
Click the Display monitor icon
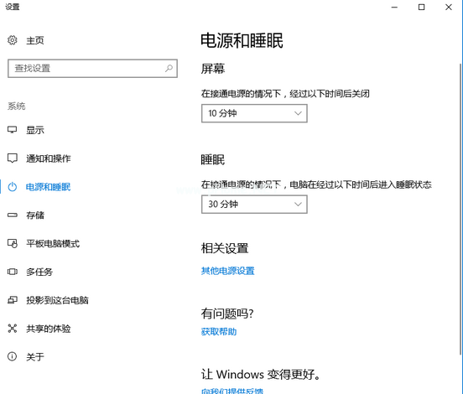pyautogui.click(x=13, y=130)
